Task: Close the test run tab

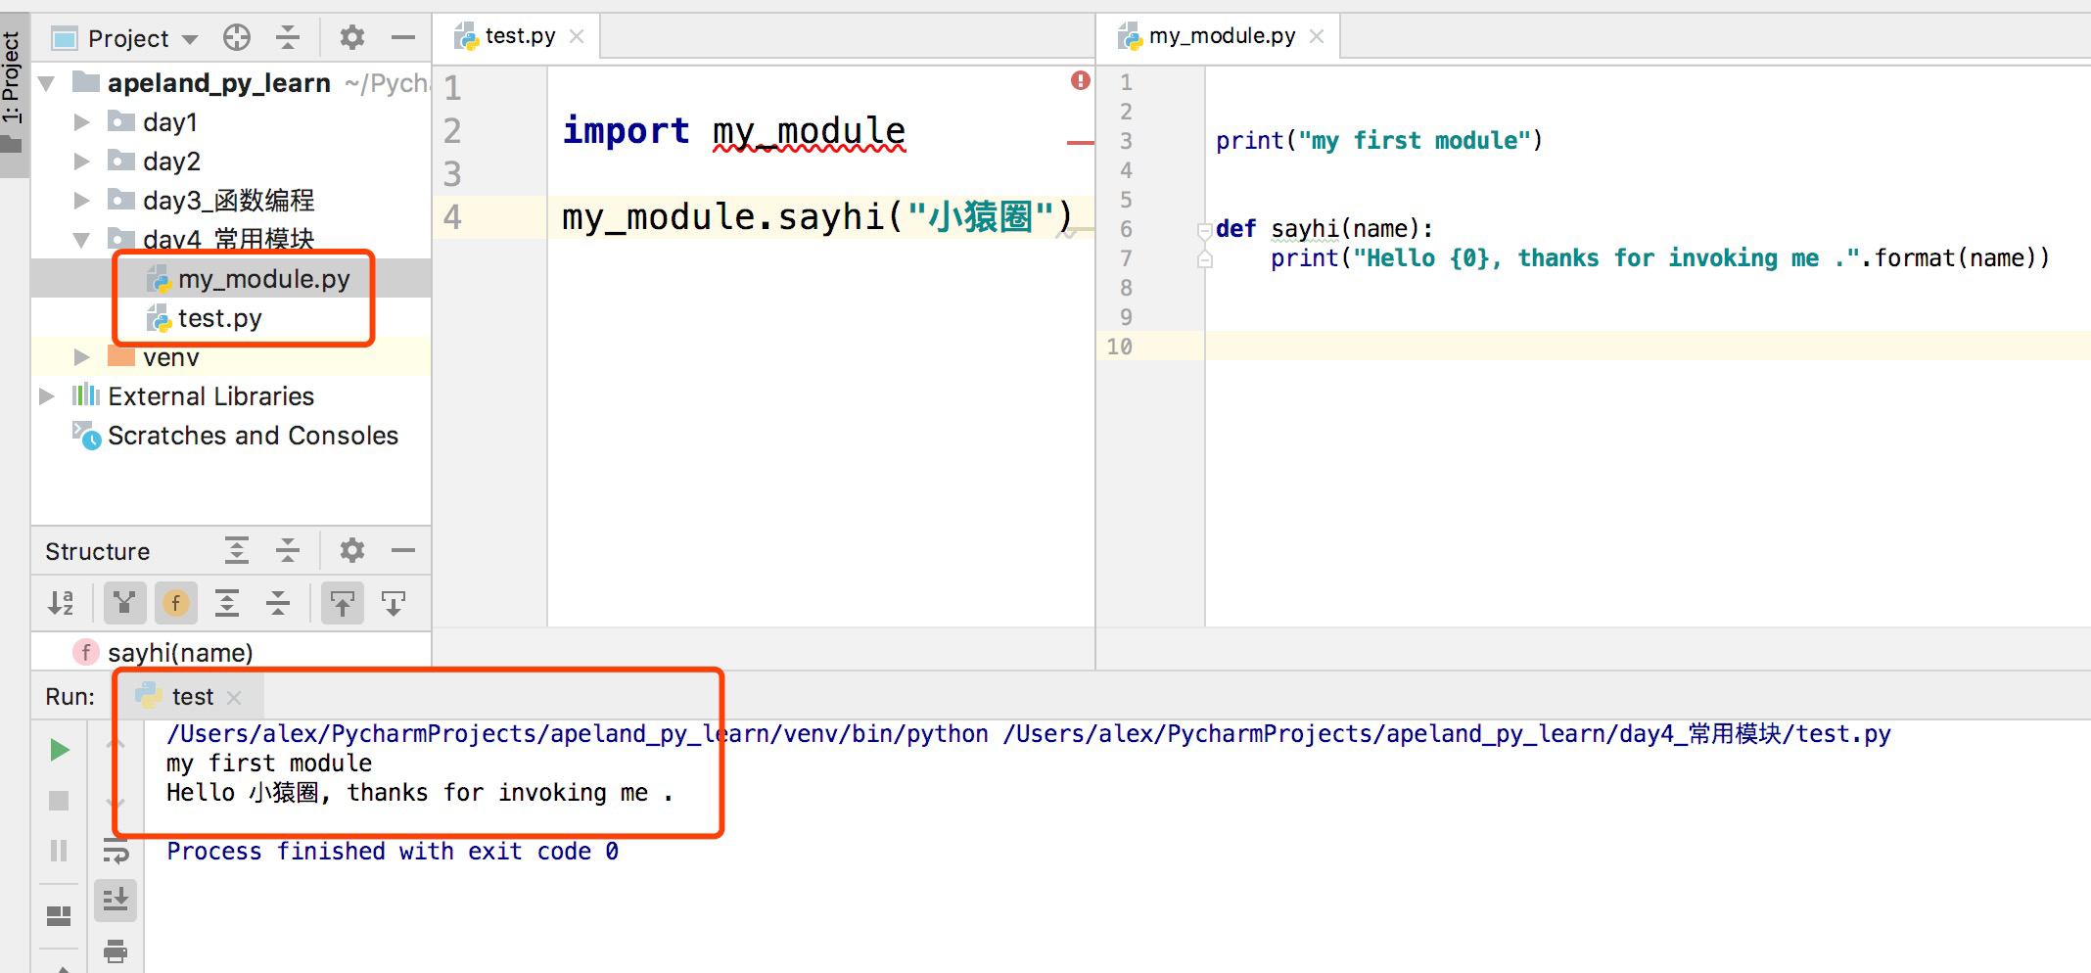Action: pyautogui.click(x=234, y=697)
